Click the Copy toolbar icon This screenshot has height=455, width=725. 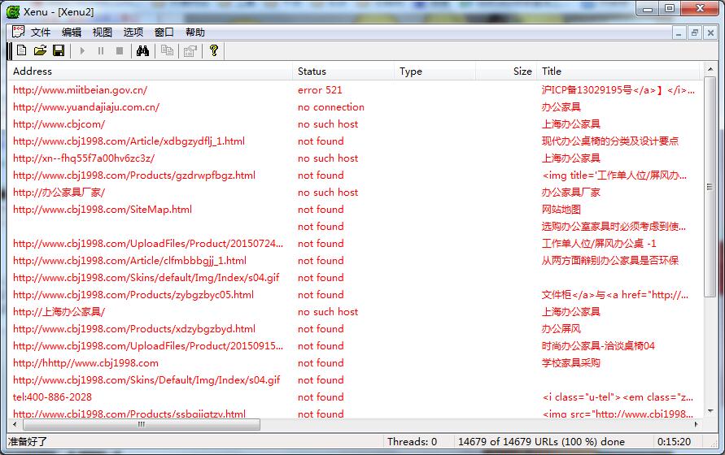pyautogui.click(x=167, y=50)
